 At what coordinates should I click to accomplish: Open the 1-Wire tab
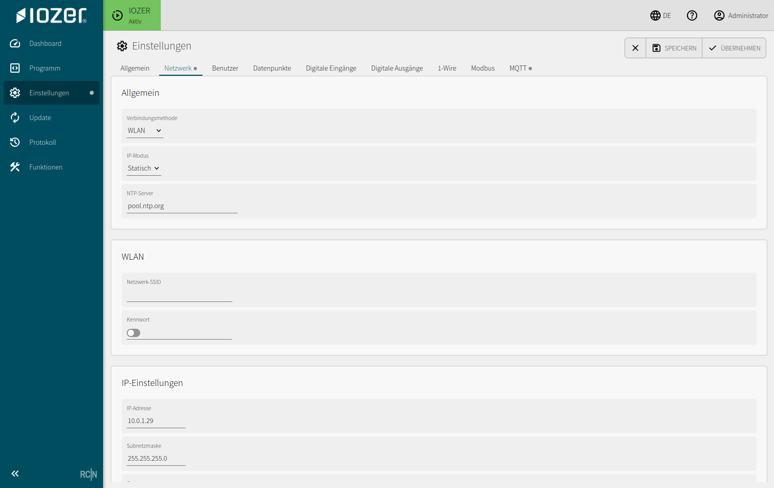(x=447, y=68)
